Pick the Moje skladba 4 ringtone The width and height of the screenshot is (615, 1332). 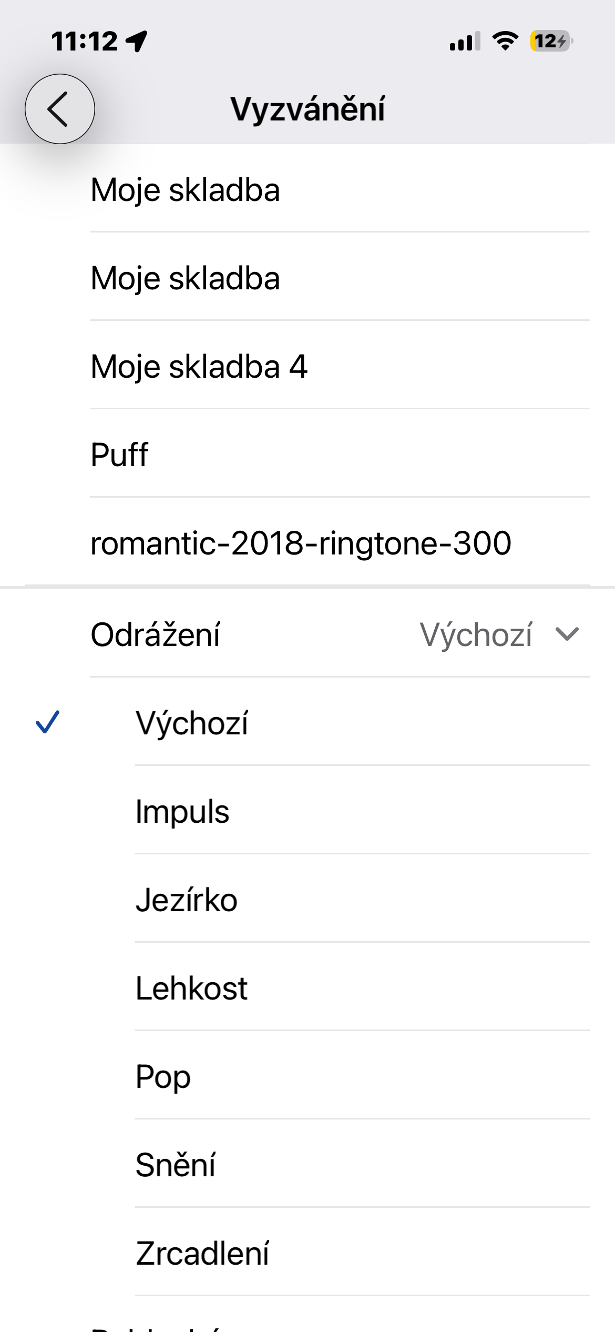point(199,366)
